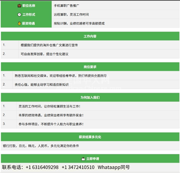Click the 立即申请 apply banner
Image resolution: width=180 pixels, height=173 pixels.
(x=90, y=159)
